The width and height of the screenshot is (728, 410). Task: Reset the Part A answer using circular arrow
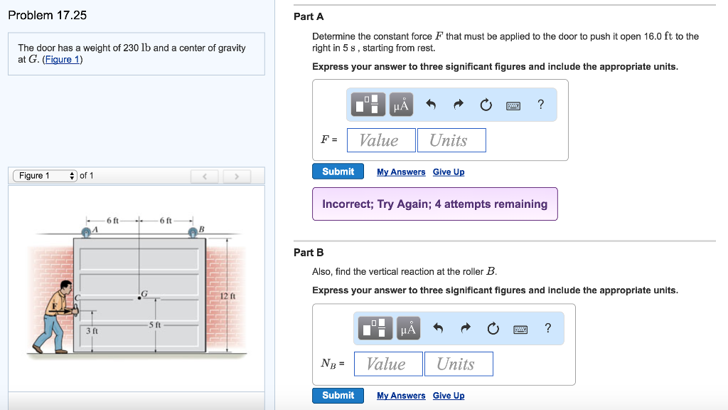(x=486, y=105)
